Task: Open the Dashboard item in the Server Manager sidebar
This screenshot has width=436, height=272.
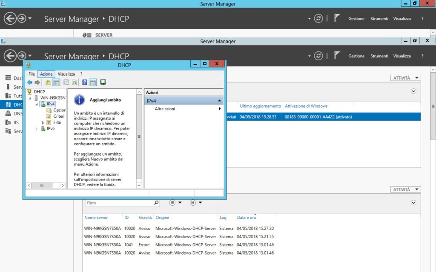Action: click(x=14, y=78)
